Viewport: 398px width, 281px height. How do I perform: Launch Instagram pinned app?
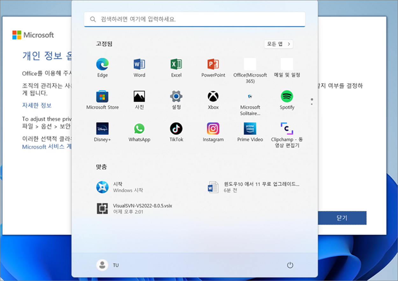pos(213,132)
